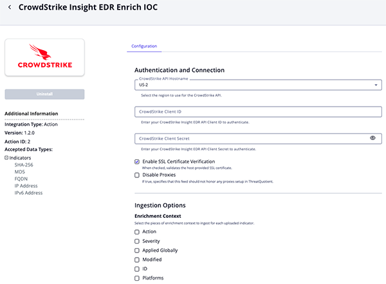Tick the Platforms checkbox

click(137, 278)
